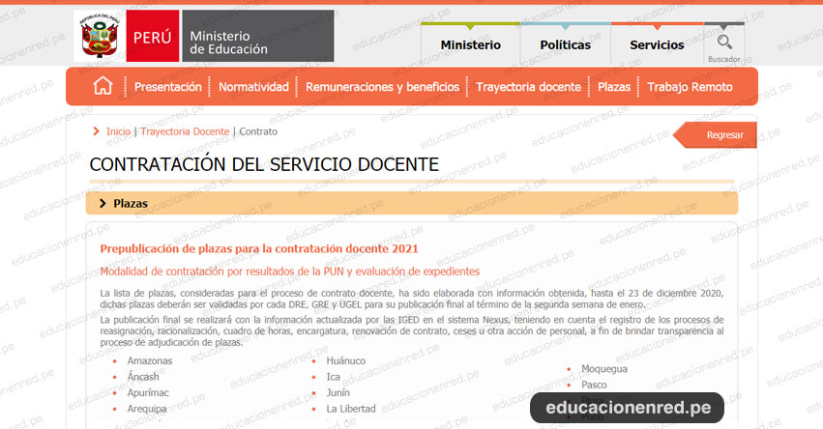Click the home icon in orange navbar
The image size is (823, 429).
coord(103,86)
